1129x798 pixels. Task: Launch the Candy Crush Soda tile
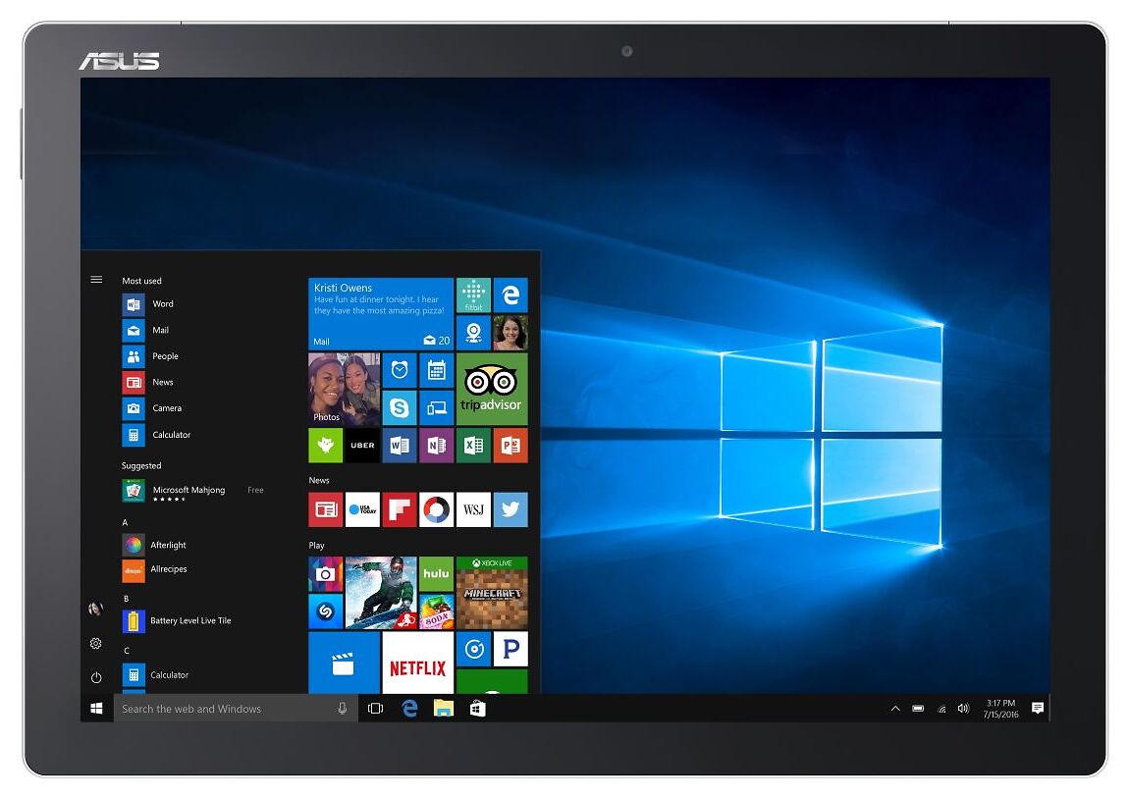[436, 612]
